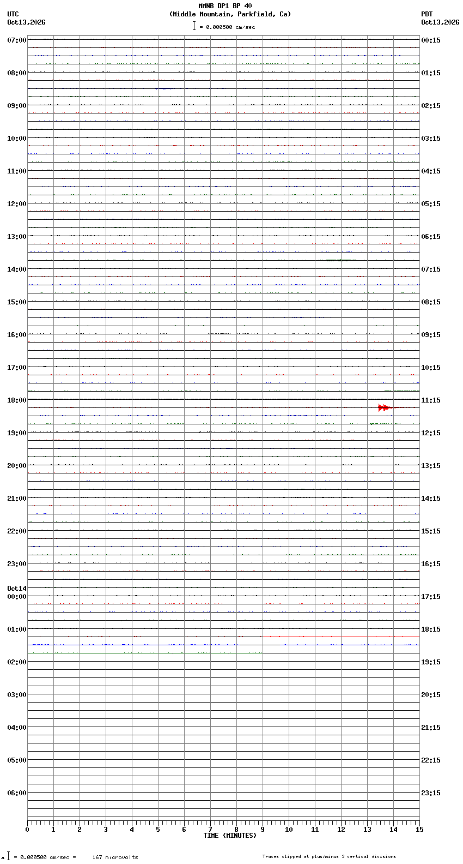Click the 167 microvolts footer text
Image resolution: width=463 pixels, height=864 pixels.
coord(115,857)
